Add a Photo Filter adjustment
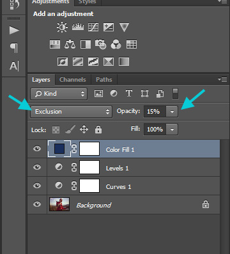This screenshot has height=254, width=230. tap(101, 44)
